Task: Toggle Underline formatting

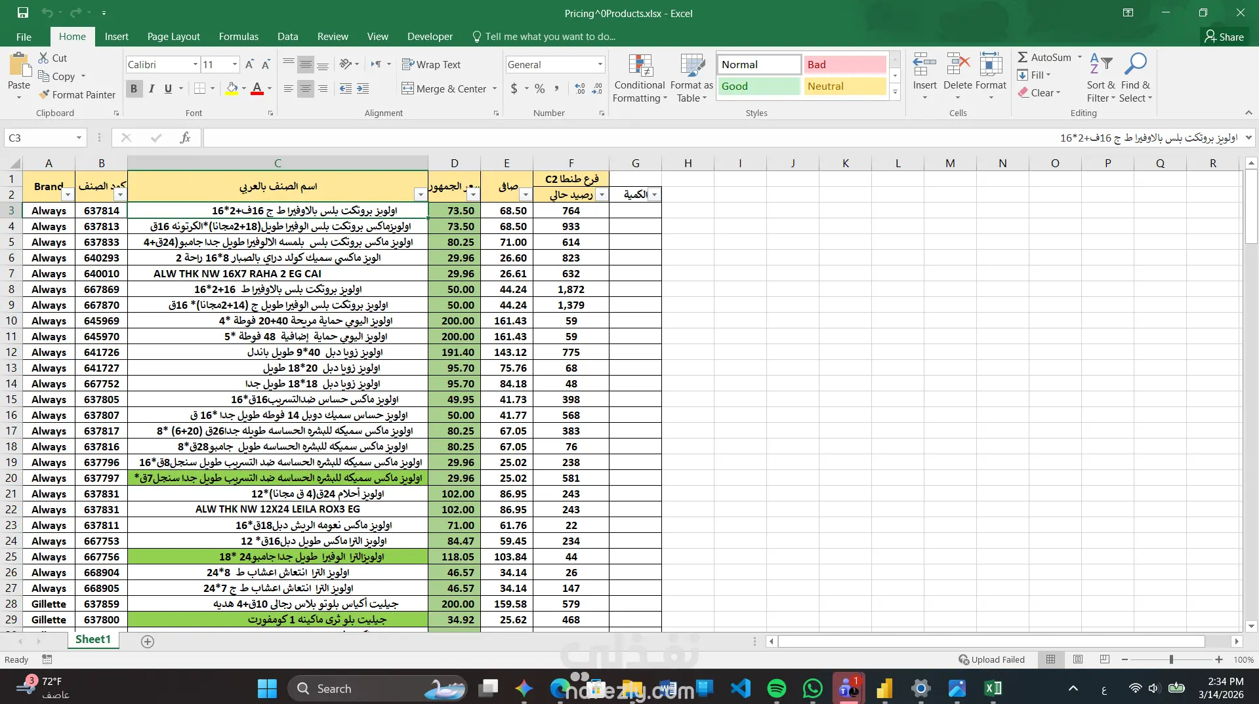Action: tap(168, 88)
